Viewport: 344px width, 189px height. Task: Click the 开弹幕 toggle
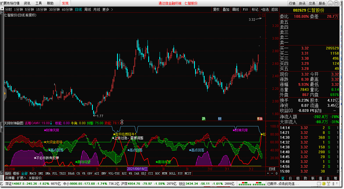[x=10, y=178]
